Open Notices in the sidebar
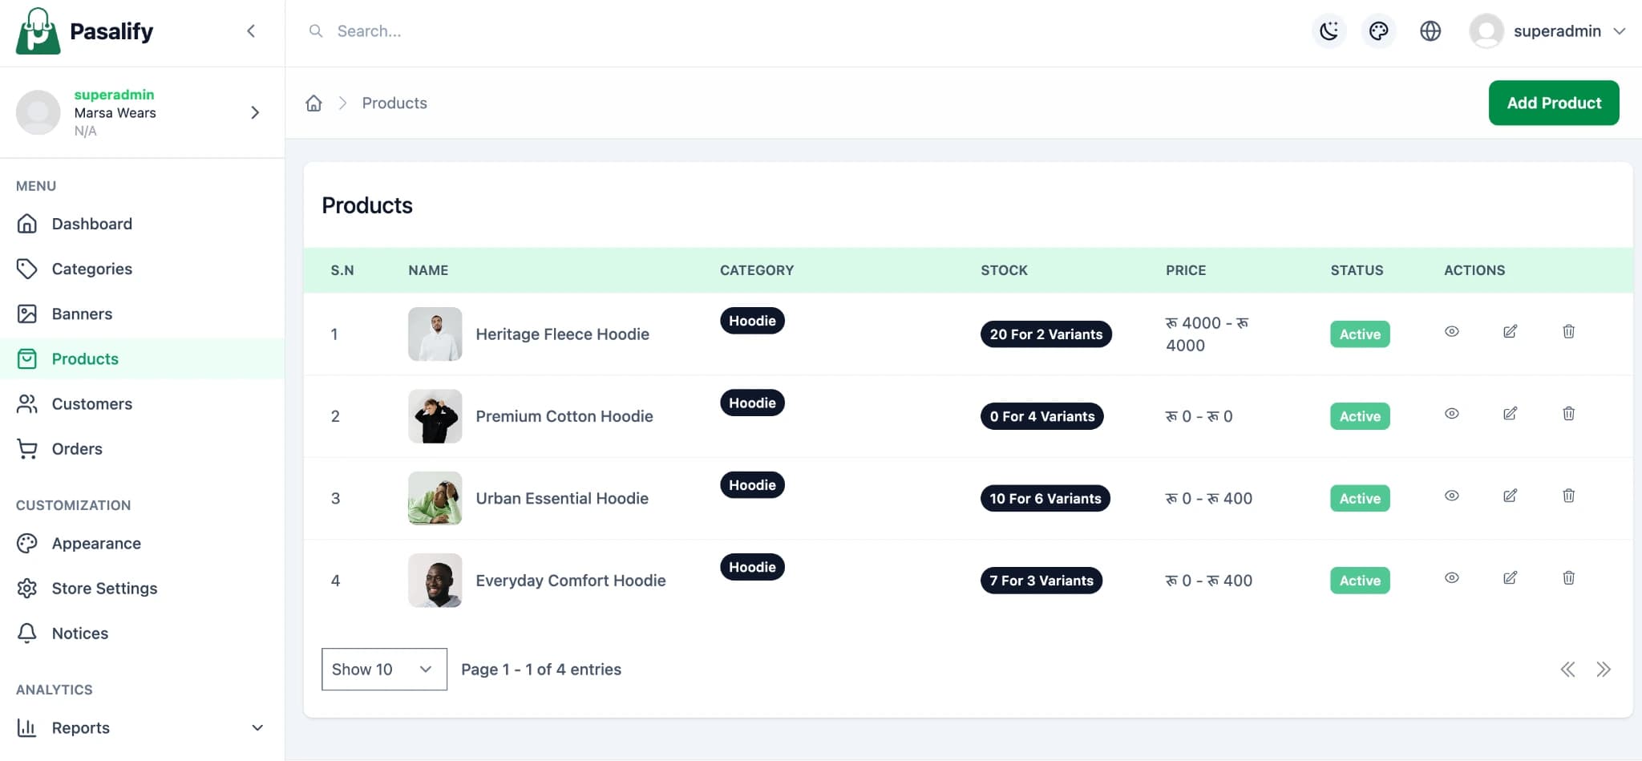Screen dimensions: 1642x761 point(142,633)
